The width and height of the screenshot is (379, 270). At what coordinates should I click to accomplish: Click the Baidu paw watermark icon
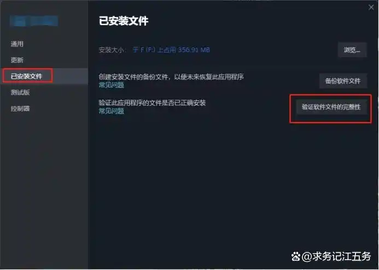click(x=296, y=256)
